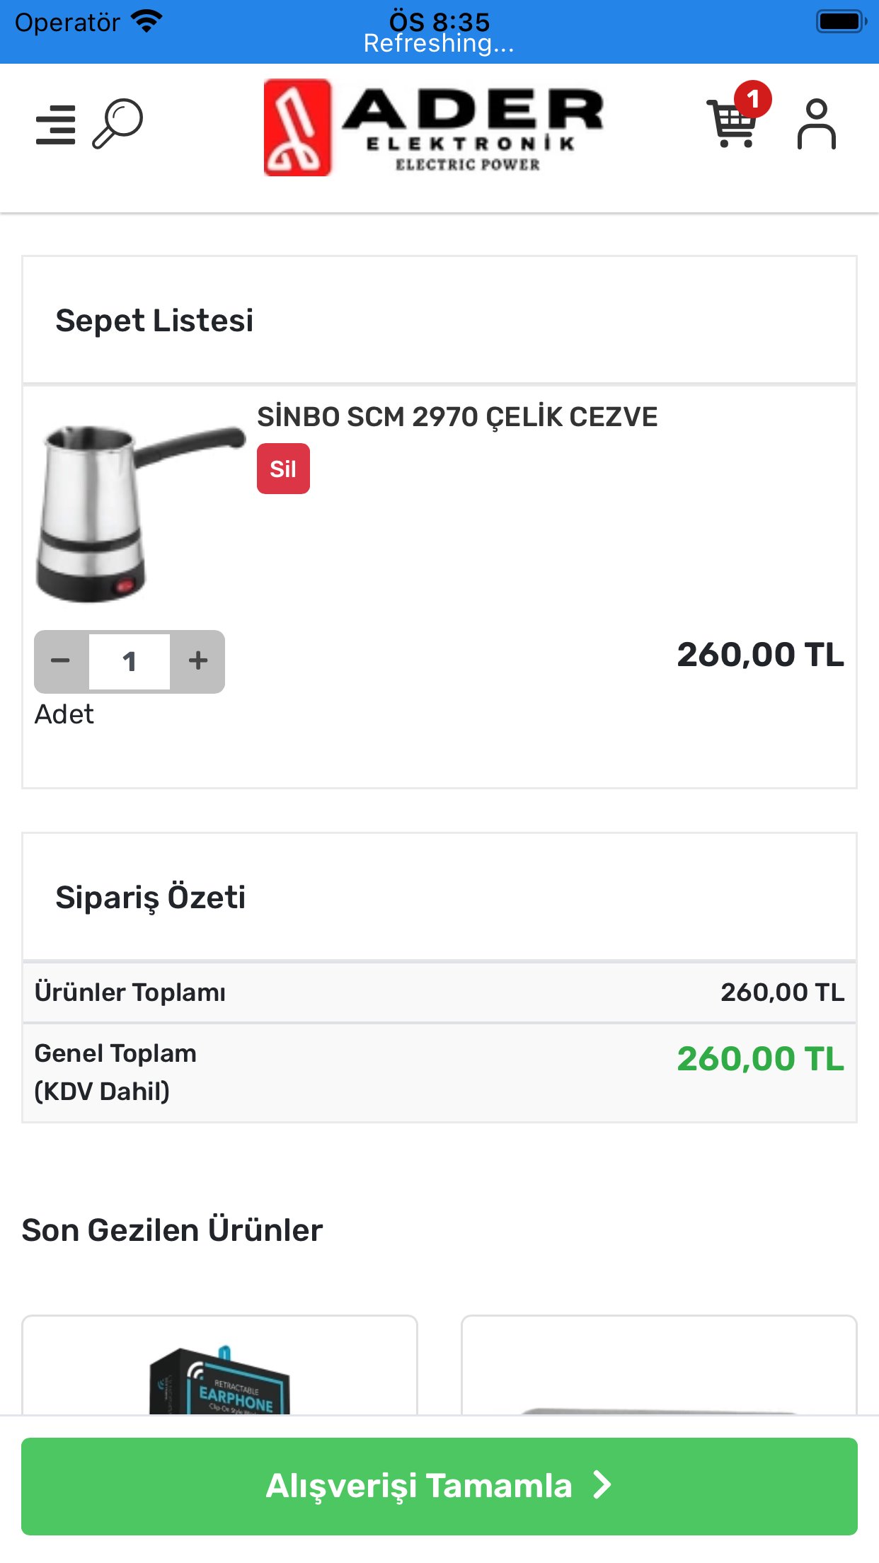
Task: Tap the Genel Toplam amount
Action: tap(761, 1059)
